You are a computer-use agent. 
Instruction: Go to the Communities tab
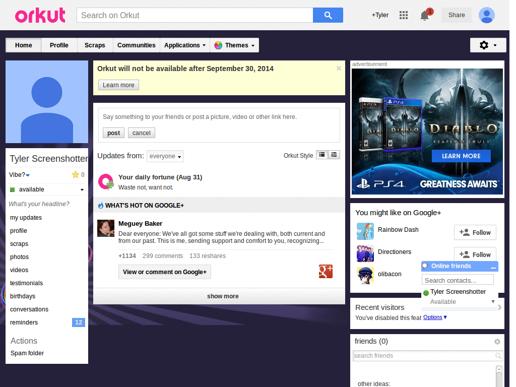(x=136, y=45)
